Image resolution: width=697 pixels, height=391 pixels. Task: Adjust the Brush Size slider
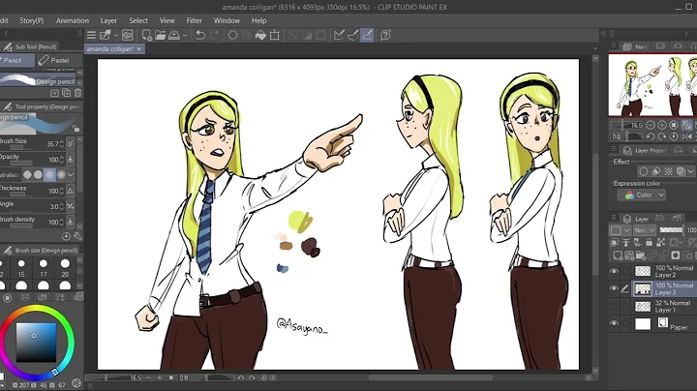[x=20, y=148]
